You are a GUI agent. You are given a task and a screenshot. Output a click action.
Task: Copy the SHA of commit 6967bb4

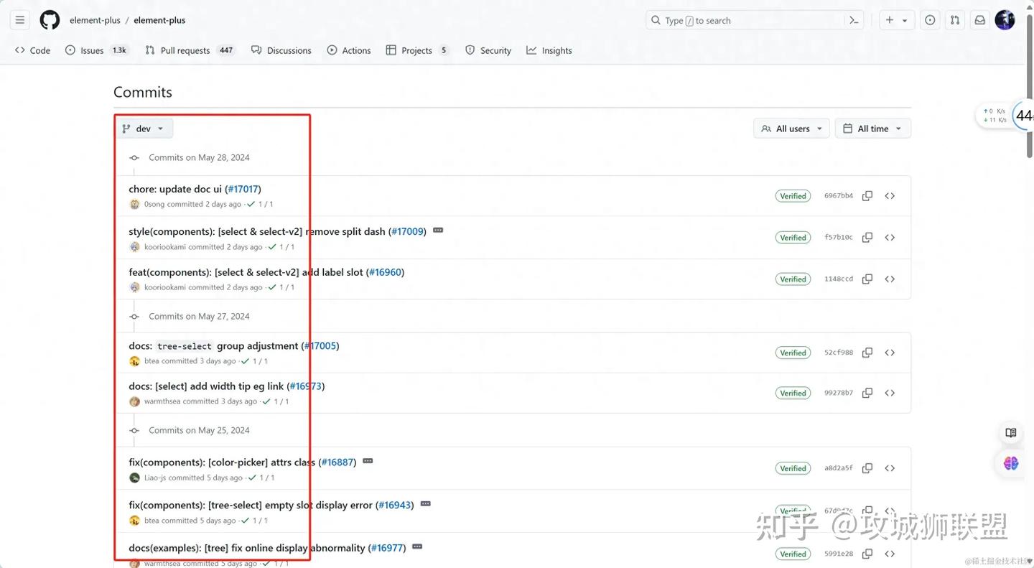click(867, 195)
